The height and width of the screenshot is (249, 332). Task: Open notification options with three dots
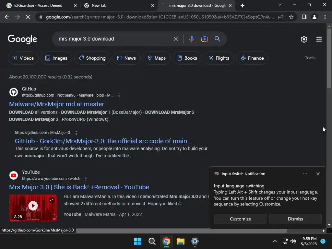click(305, 174)
